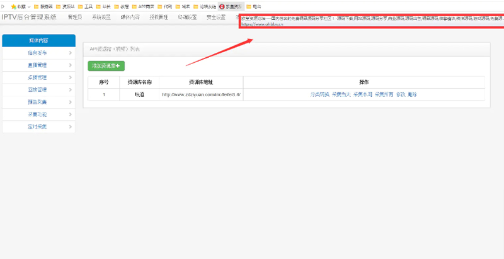Expand the 采集功能 sidebar section
Screen dimensions: 504x259
(x=38, y=114)
